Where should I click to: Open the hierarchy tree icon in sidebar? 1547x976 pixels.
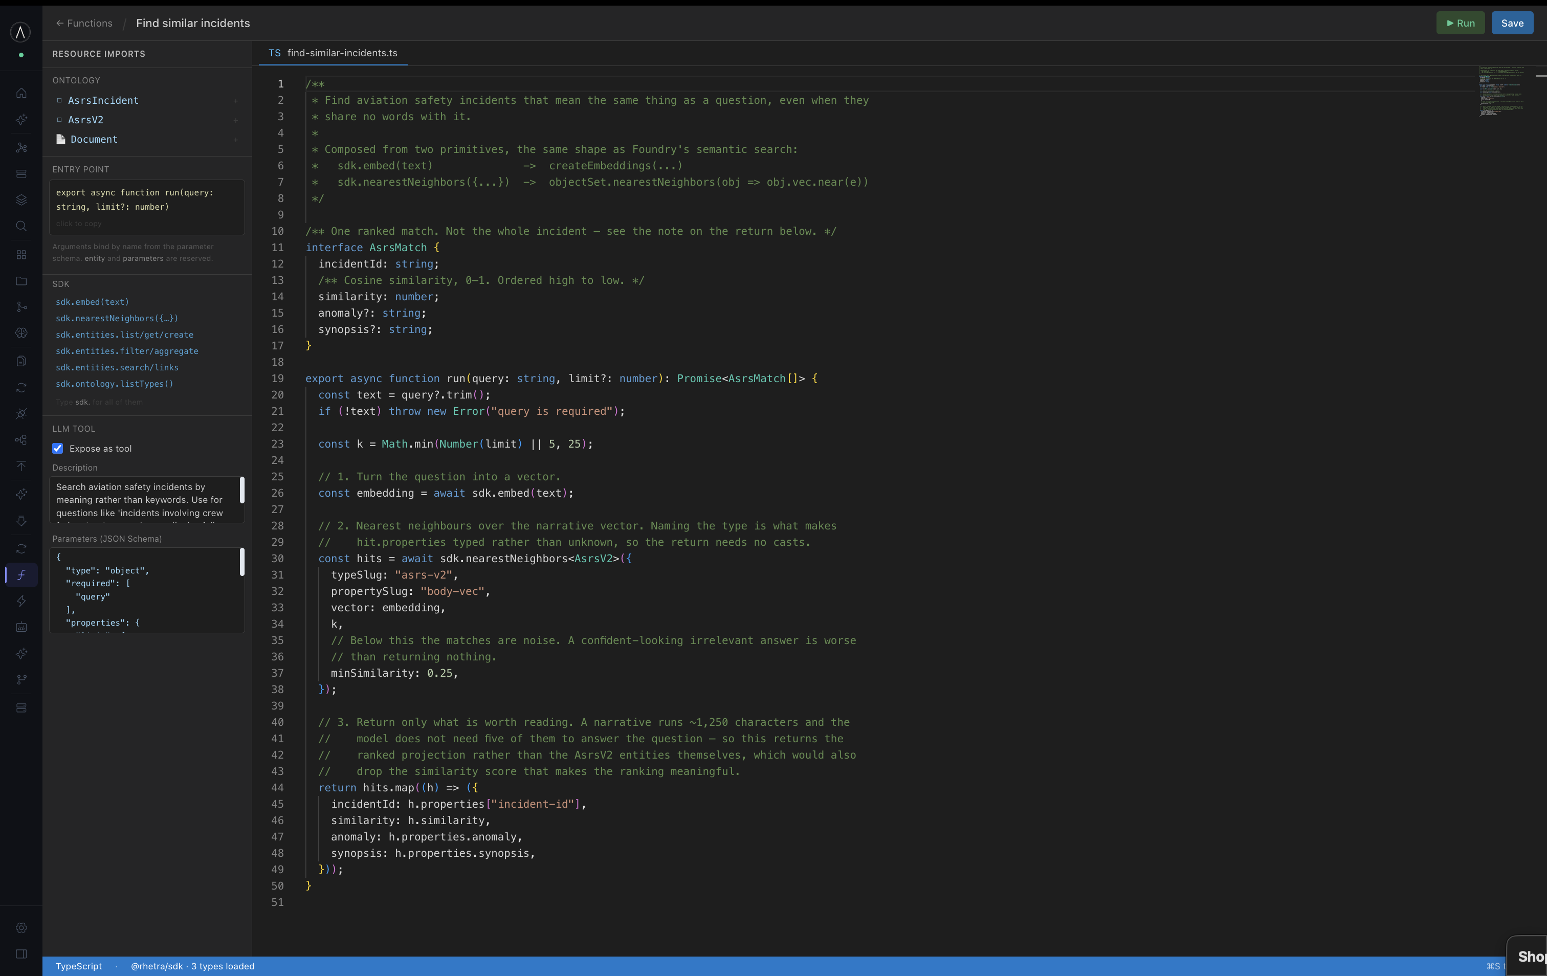point(21,440)
